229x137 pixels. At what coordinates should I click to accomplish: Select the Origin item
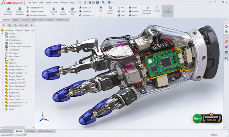(10, 60)
